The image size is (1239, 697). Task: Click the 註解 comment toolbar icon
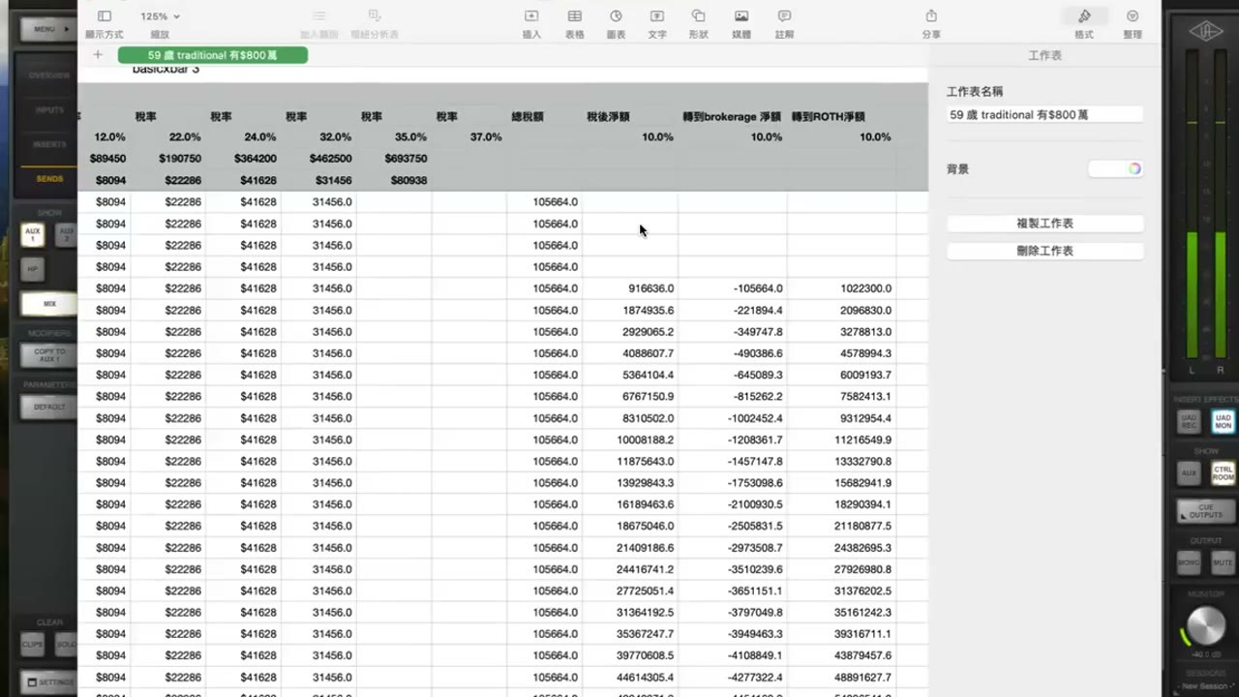[x=784, y=16]
